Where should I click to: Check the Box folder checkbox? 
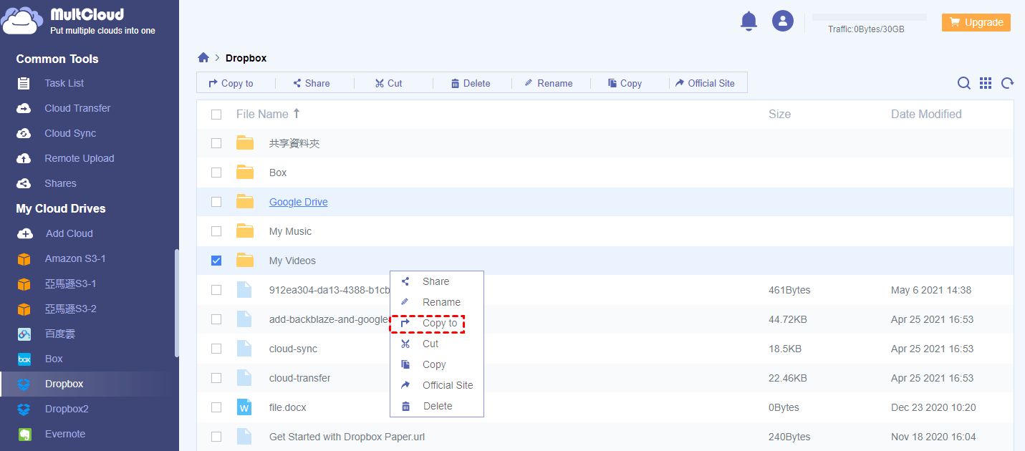point(216,173)
